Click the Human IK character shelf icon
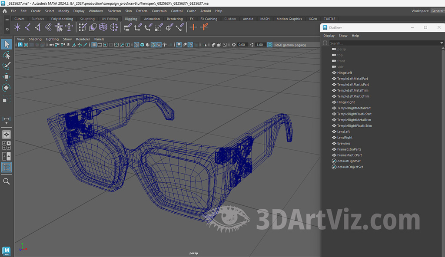This screenshot has height=257, width=445. tap(69, 27)
